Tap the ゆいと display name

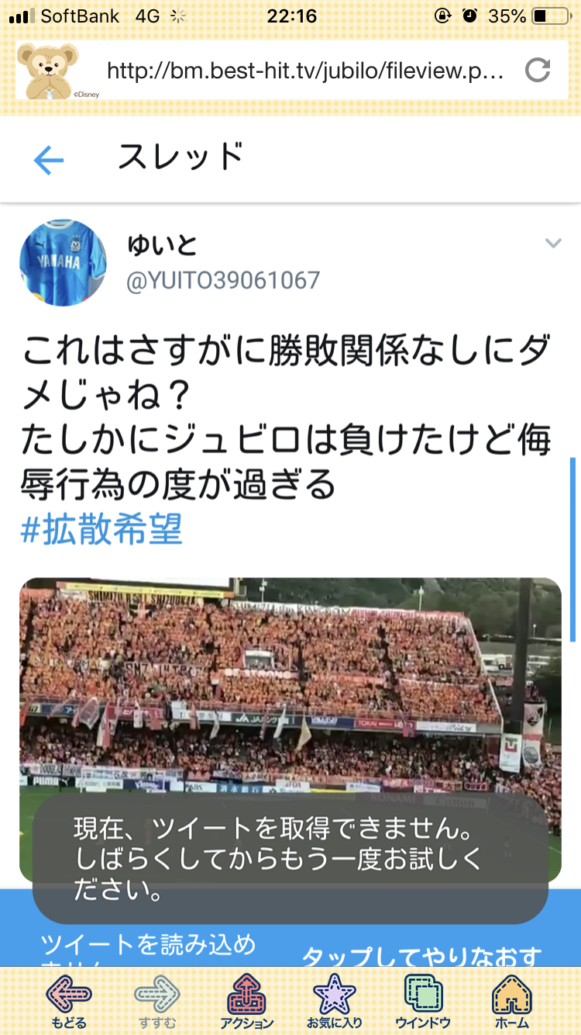point(162,245)
